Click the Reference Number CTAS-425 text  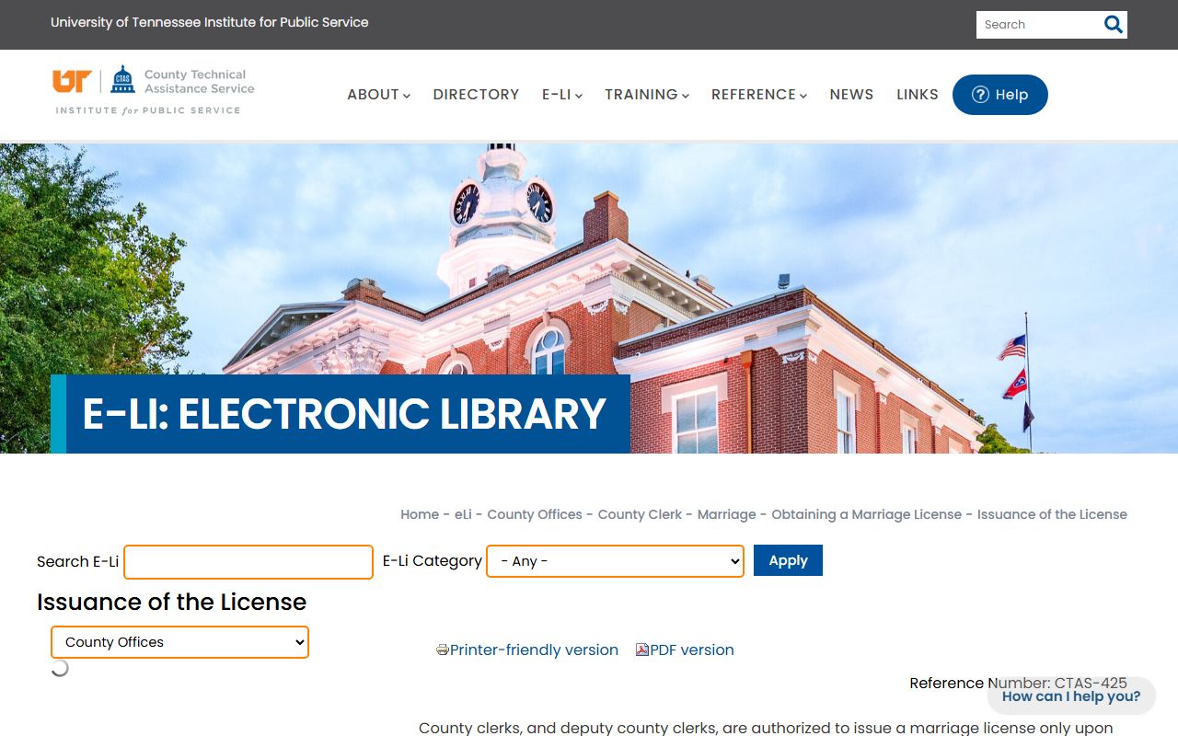1018,683
